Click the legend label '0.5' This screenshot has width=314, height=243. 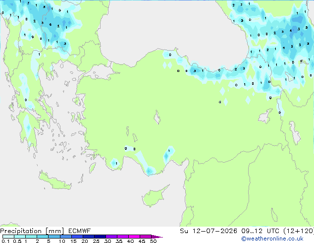point(17,241)
